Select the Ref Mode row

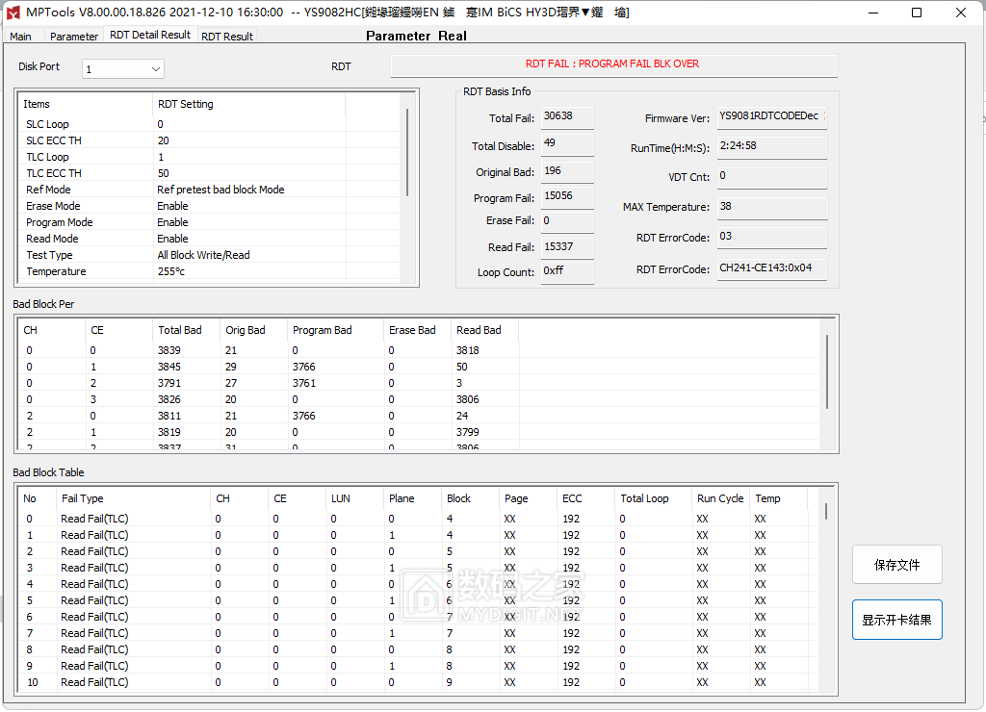[x=209, y=190]
